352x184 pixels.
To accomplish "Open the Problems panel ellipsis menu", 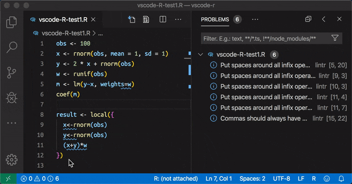I will 255,19.
